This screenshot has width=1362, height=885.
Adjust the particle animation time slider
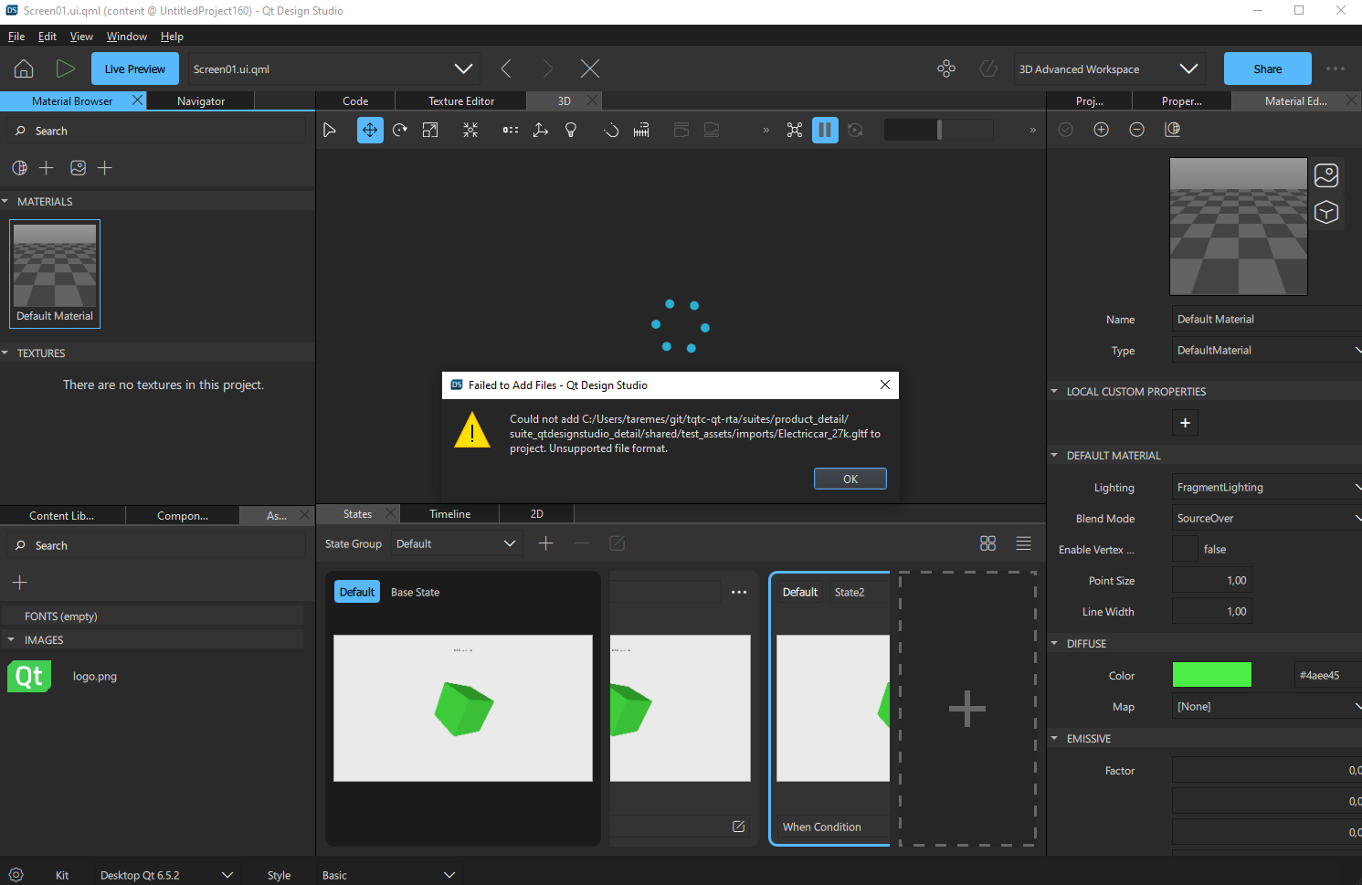[x=938, y=131]
